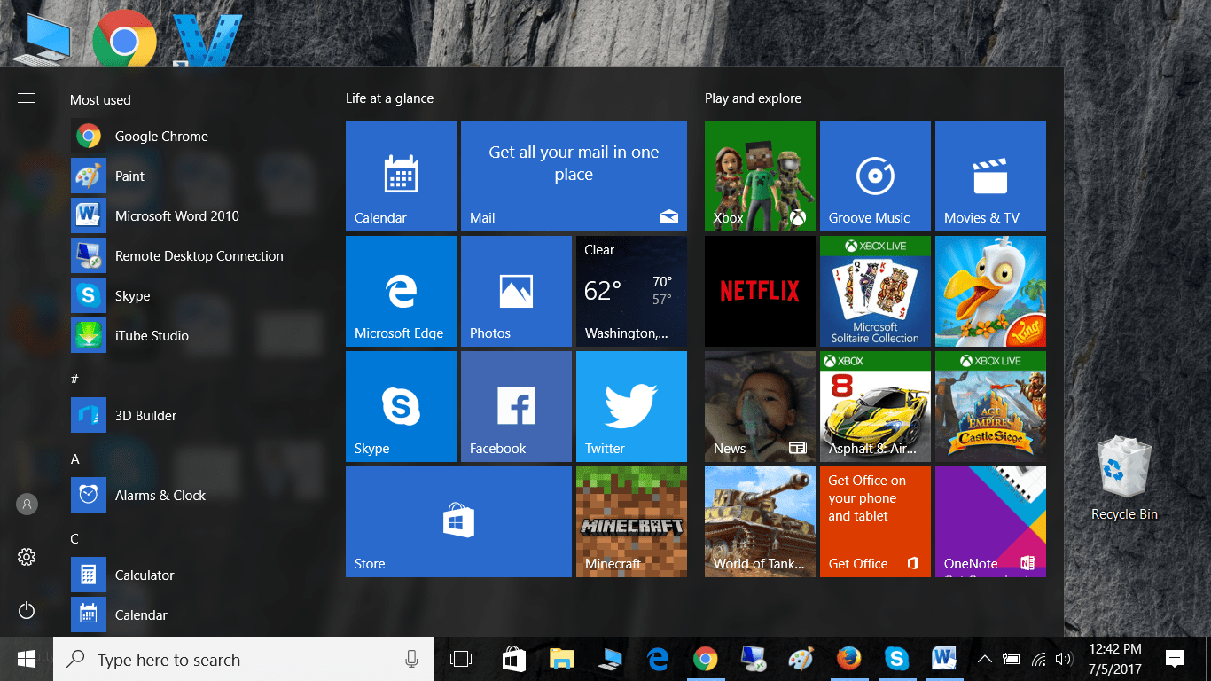Open the Power options in Start
This screenshot has height=681, width=1211.
pos(27,610)
